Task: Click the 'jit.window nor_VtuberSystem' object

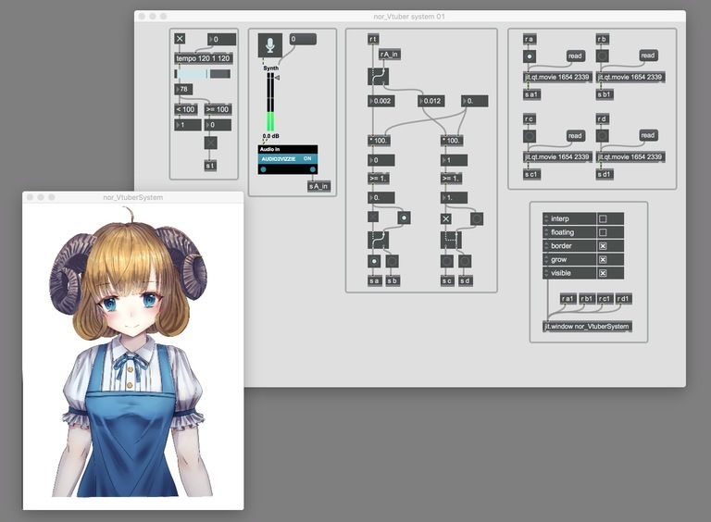Action: pyautogui.click(x=587, y=327)
